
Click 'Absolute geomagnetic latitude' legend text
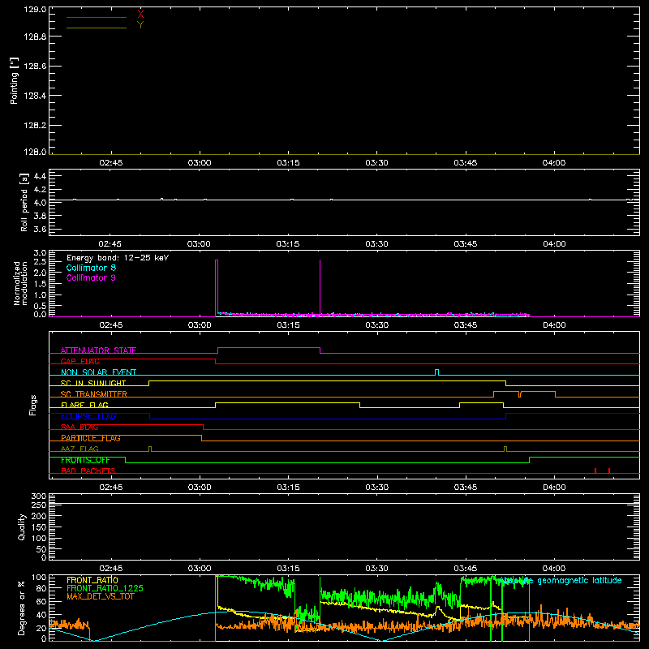[x=561, y=580]
